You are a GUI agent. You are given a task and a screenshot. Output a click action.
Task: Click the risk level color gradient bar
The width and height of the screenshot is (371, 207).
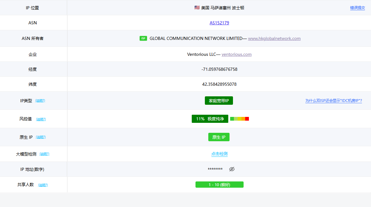pyautogui.click(x=240, y=119)
